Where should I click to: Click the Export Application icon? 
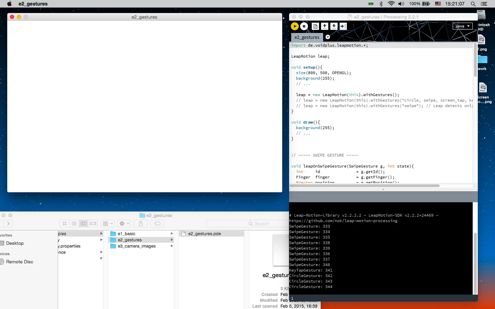point(343,26)
